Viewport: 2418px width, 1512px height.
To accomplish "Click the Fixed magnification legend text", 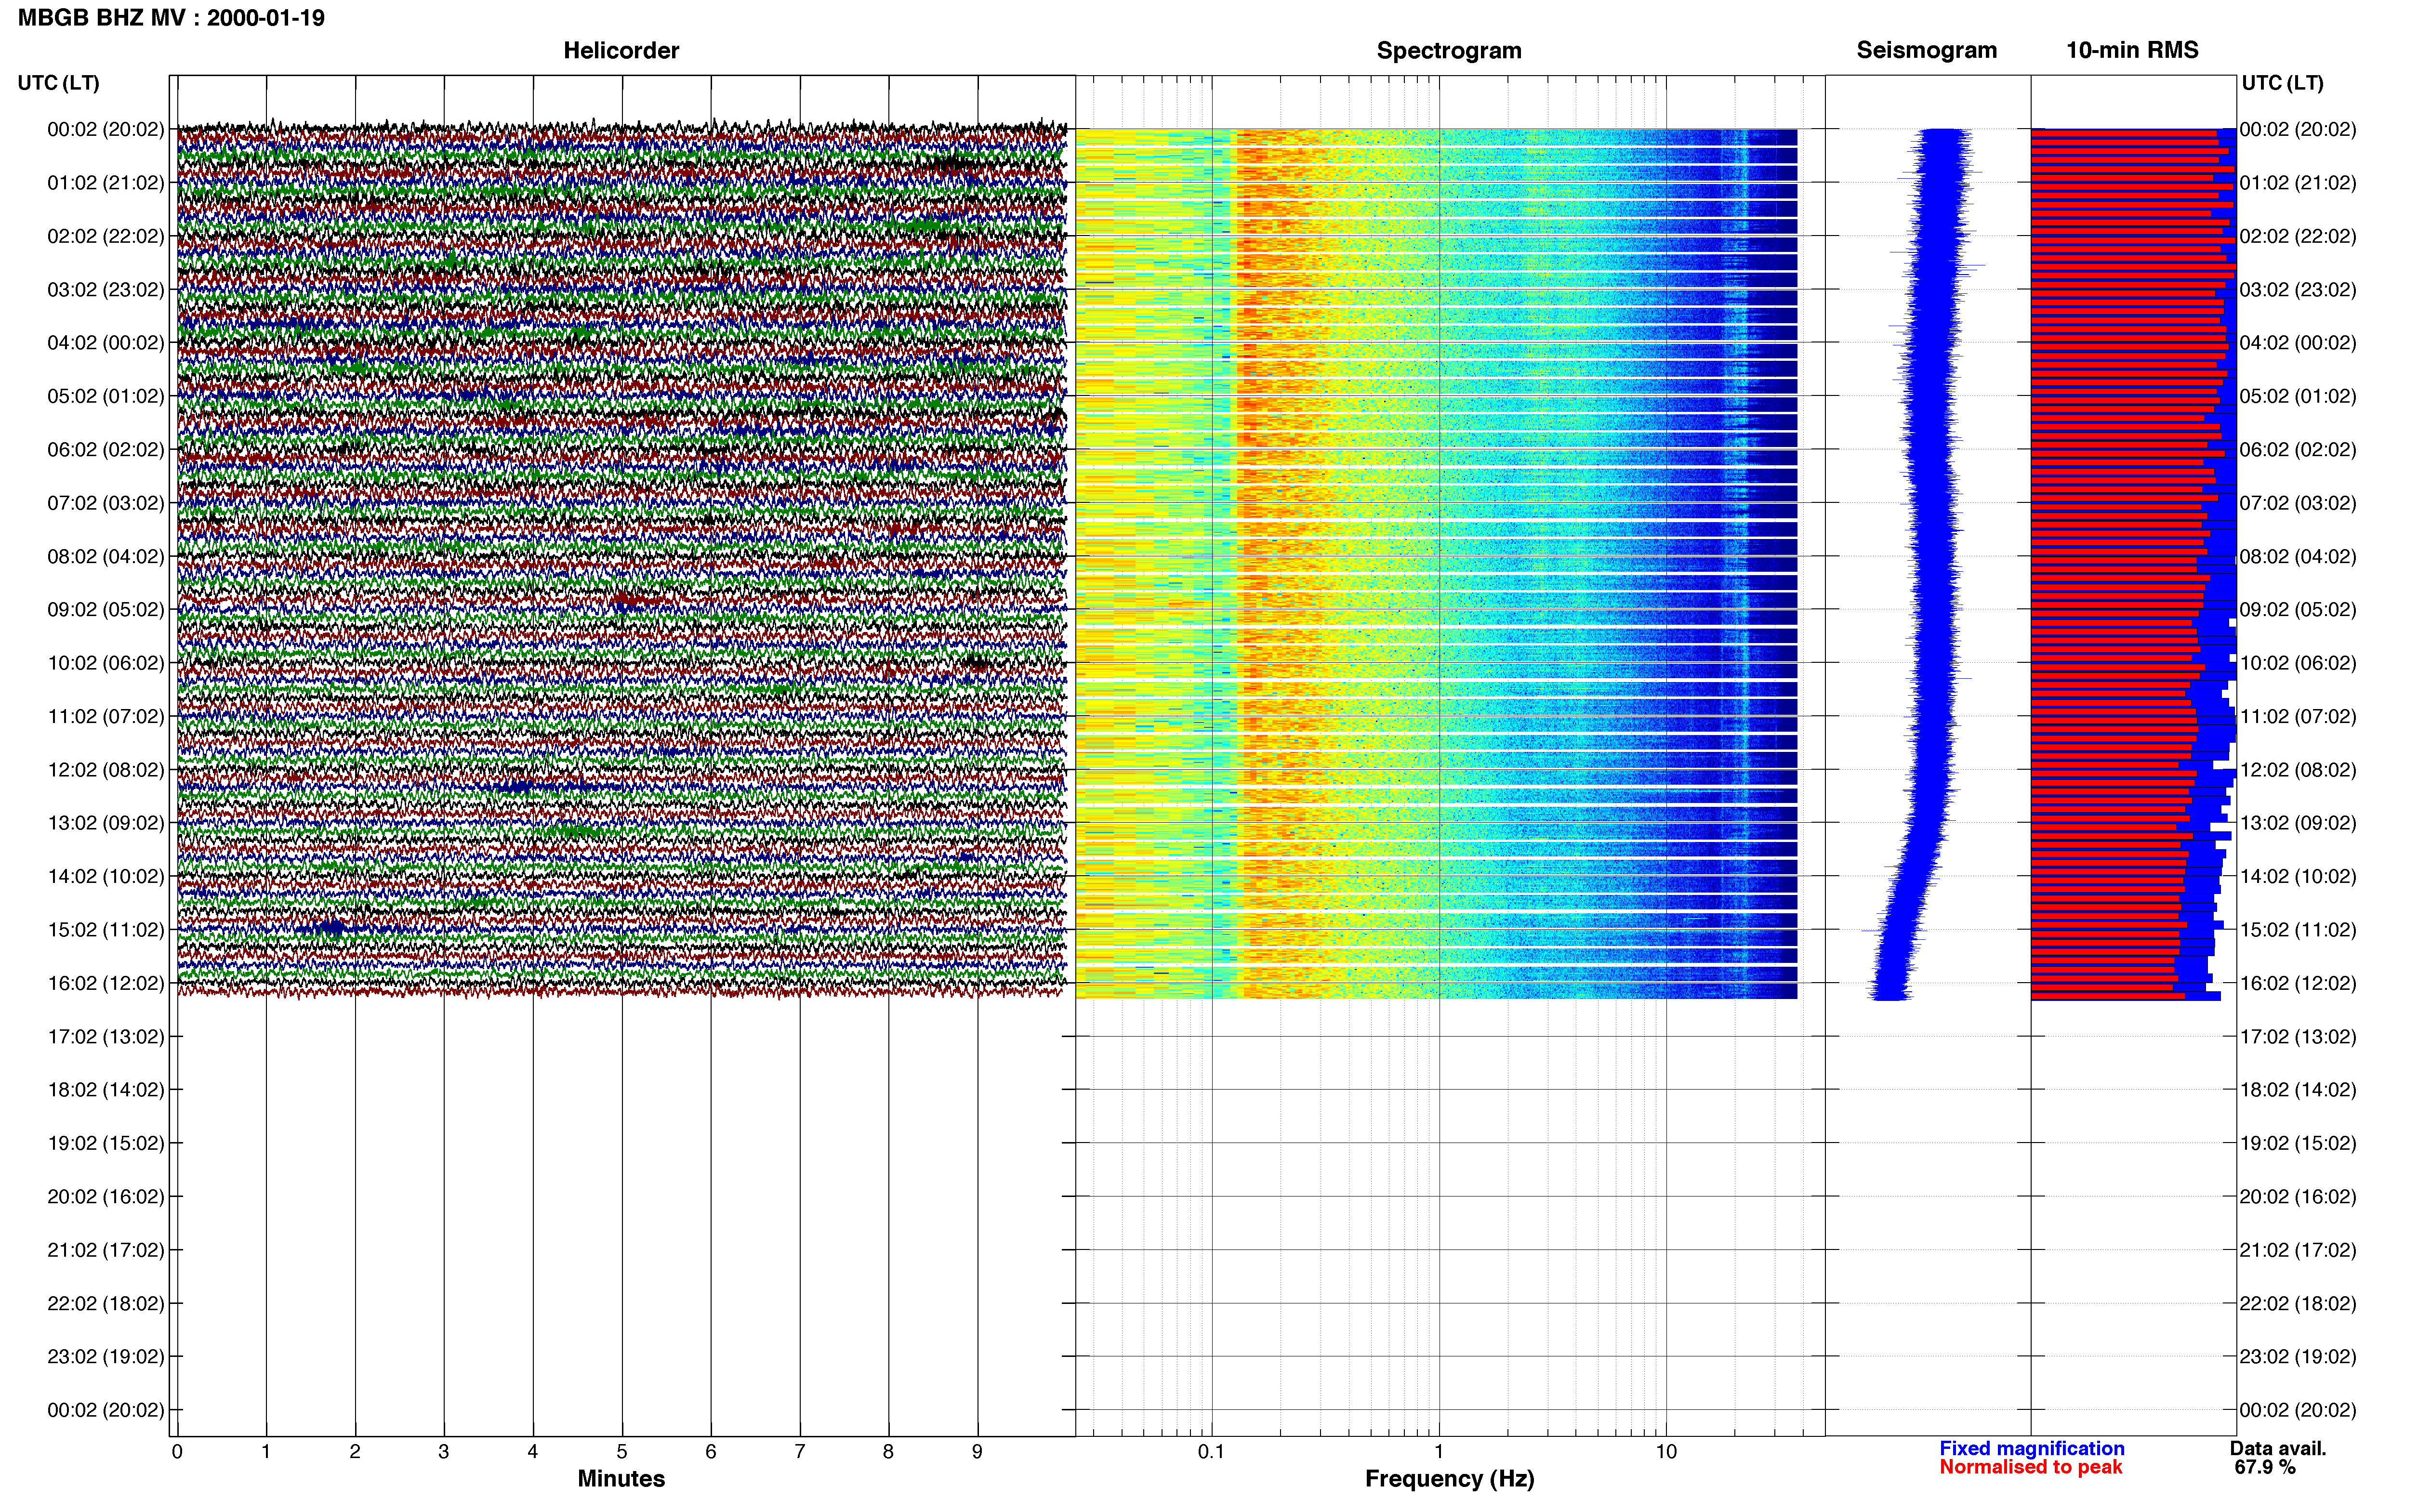I will pos(2031,1448).
